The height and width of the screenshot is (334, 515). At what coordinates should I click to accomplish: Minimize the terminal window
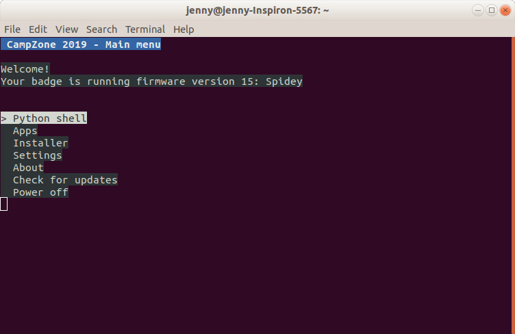(477, 10)
